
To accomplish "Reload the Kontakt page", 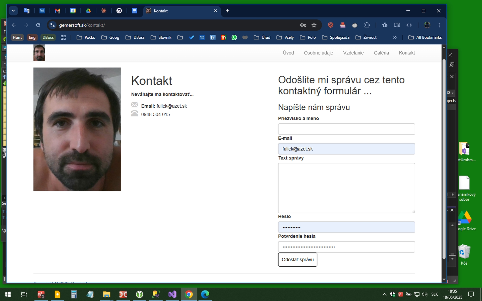I will [x=38, y=25].
